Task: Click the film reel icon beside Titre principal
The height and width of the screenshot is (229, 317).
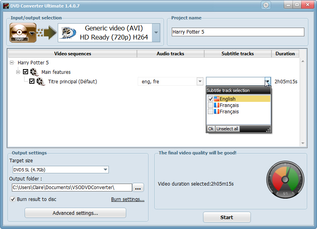Action: coord(41,81)
